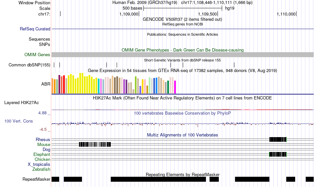
Task: Click '100 vertebrates Basewise Conservation by PhyloP' title
Action: [182, 113]
